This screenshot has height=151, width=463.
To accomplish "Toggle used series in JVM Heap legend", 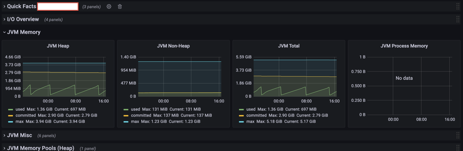I will [20, 109].
